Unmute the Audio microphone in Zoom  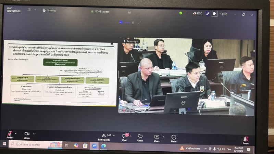coord(10,135)
